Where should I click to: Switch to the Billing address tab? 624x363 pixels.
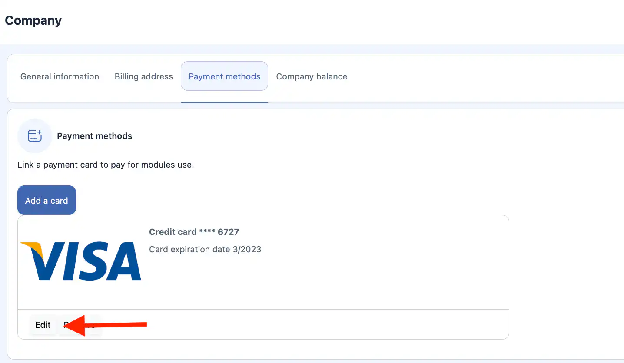pos(144,76)
